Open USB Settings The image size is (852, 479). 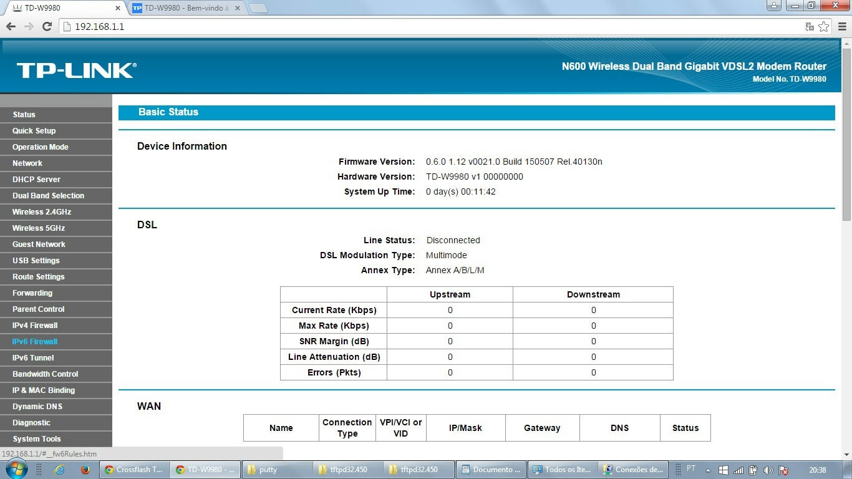tap(56, 260)
